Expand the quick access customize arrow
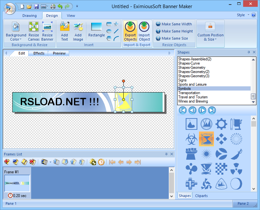This screenshot has width=260, height=210. pos(77,6)
